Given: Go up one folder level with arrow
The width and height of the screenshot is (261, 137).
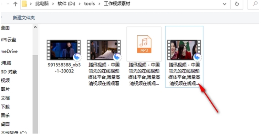Looking at the screenshot, I should point(15,4).
